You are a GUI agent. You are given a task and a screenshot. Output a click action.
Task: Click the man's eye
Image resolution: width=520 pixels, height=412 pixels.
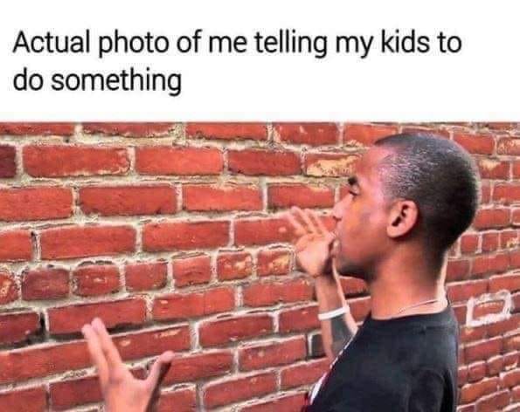point(353,190)
